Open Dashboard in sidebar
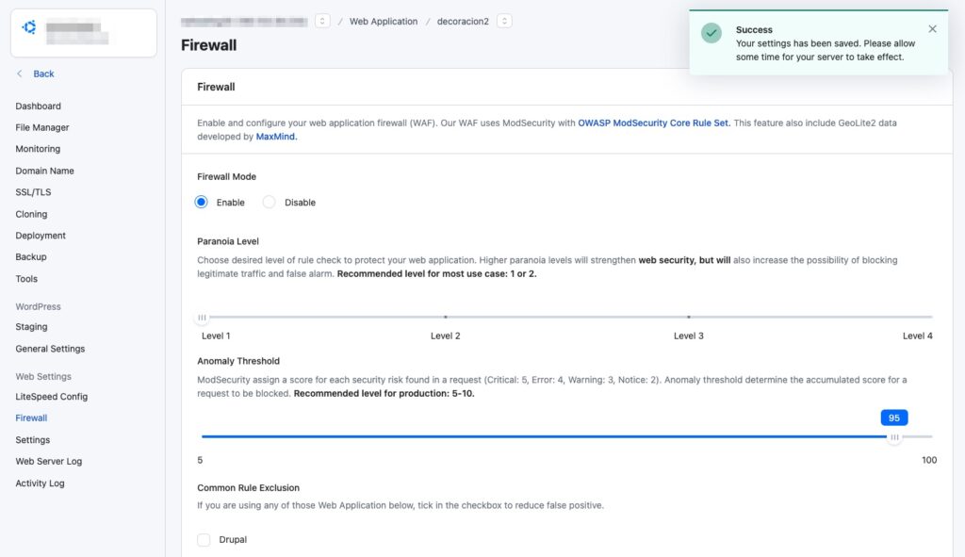The image size is (965, 557). (38, 106)
